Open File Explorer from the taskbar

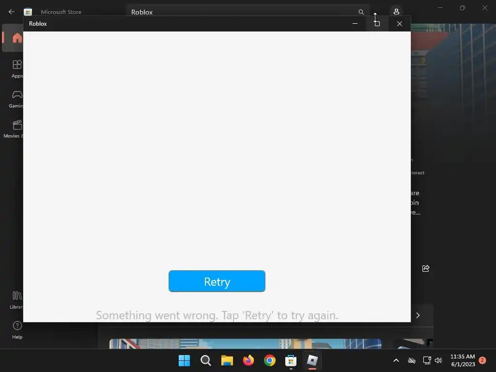point(227,360)
